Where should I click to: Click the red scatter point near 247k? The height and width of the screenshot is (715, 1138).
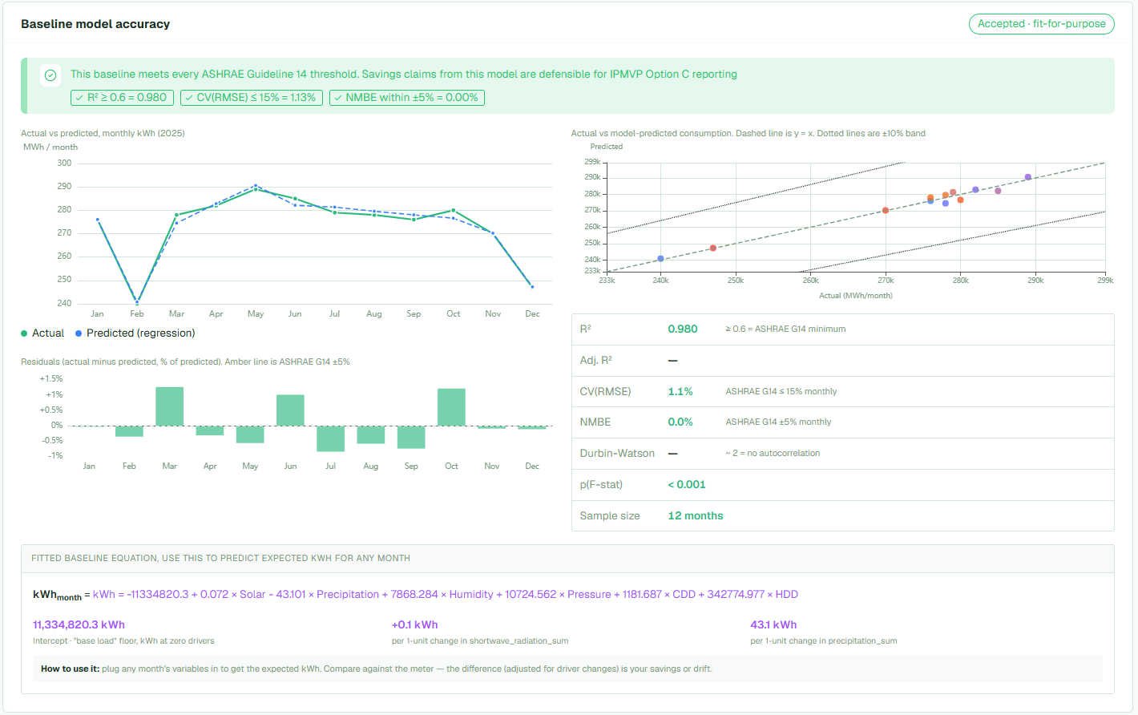click(x=713, y=248)
